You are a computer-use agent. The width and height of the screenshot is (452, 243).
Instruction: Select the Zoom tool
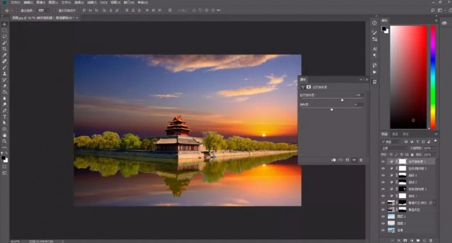pyautogui.click(x=4, y=141)
